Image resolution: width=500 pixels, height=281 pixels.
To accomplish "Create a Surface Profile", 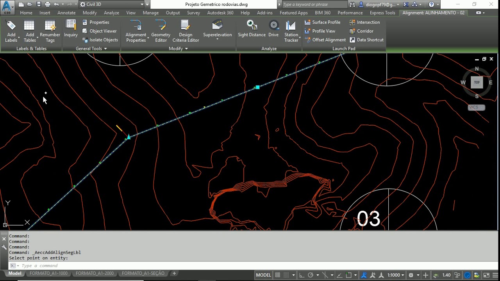I will point(322,22).
